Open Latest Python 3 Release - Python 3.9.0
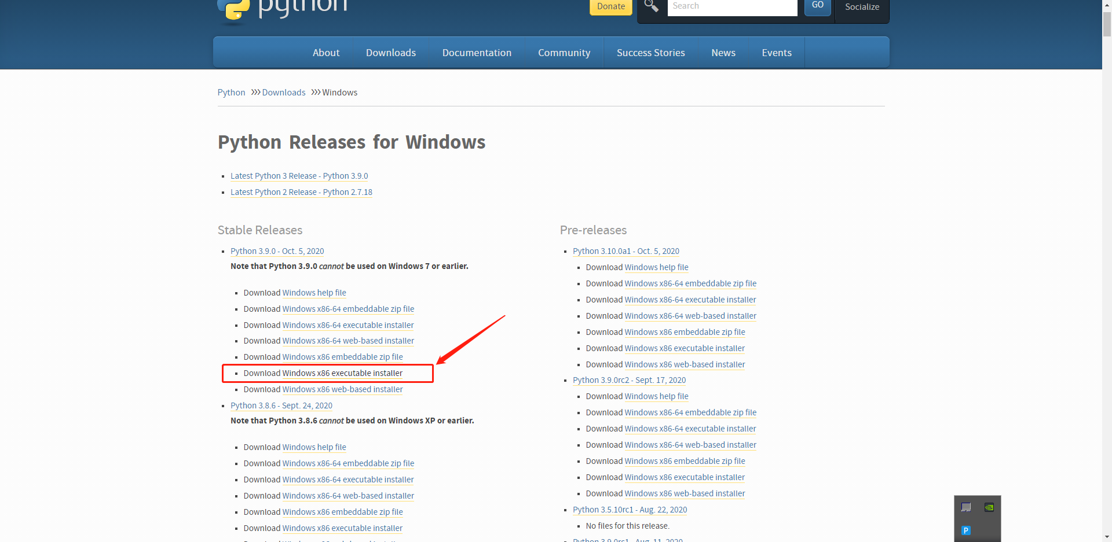This screenshot has height=542, width=1112. click(299, 176)
